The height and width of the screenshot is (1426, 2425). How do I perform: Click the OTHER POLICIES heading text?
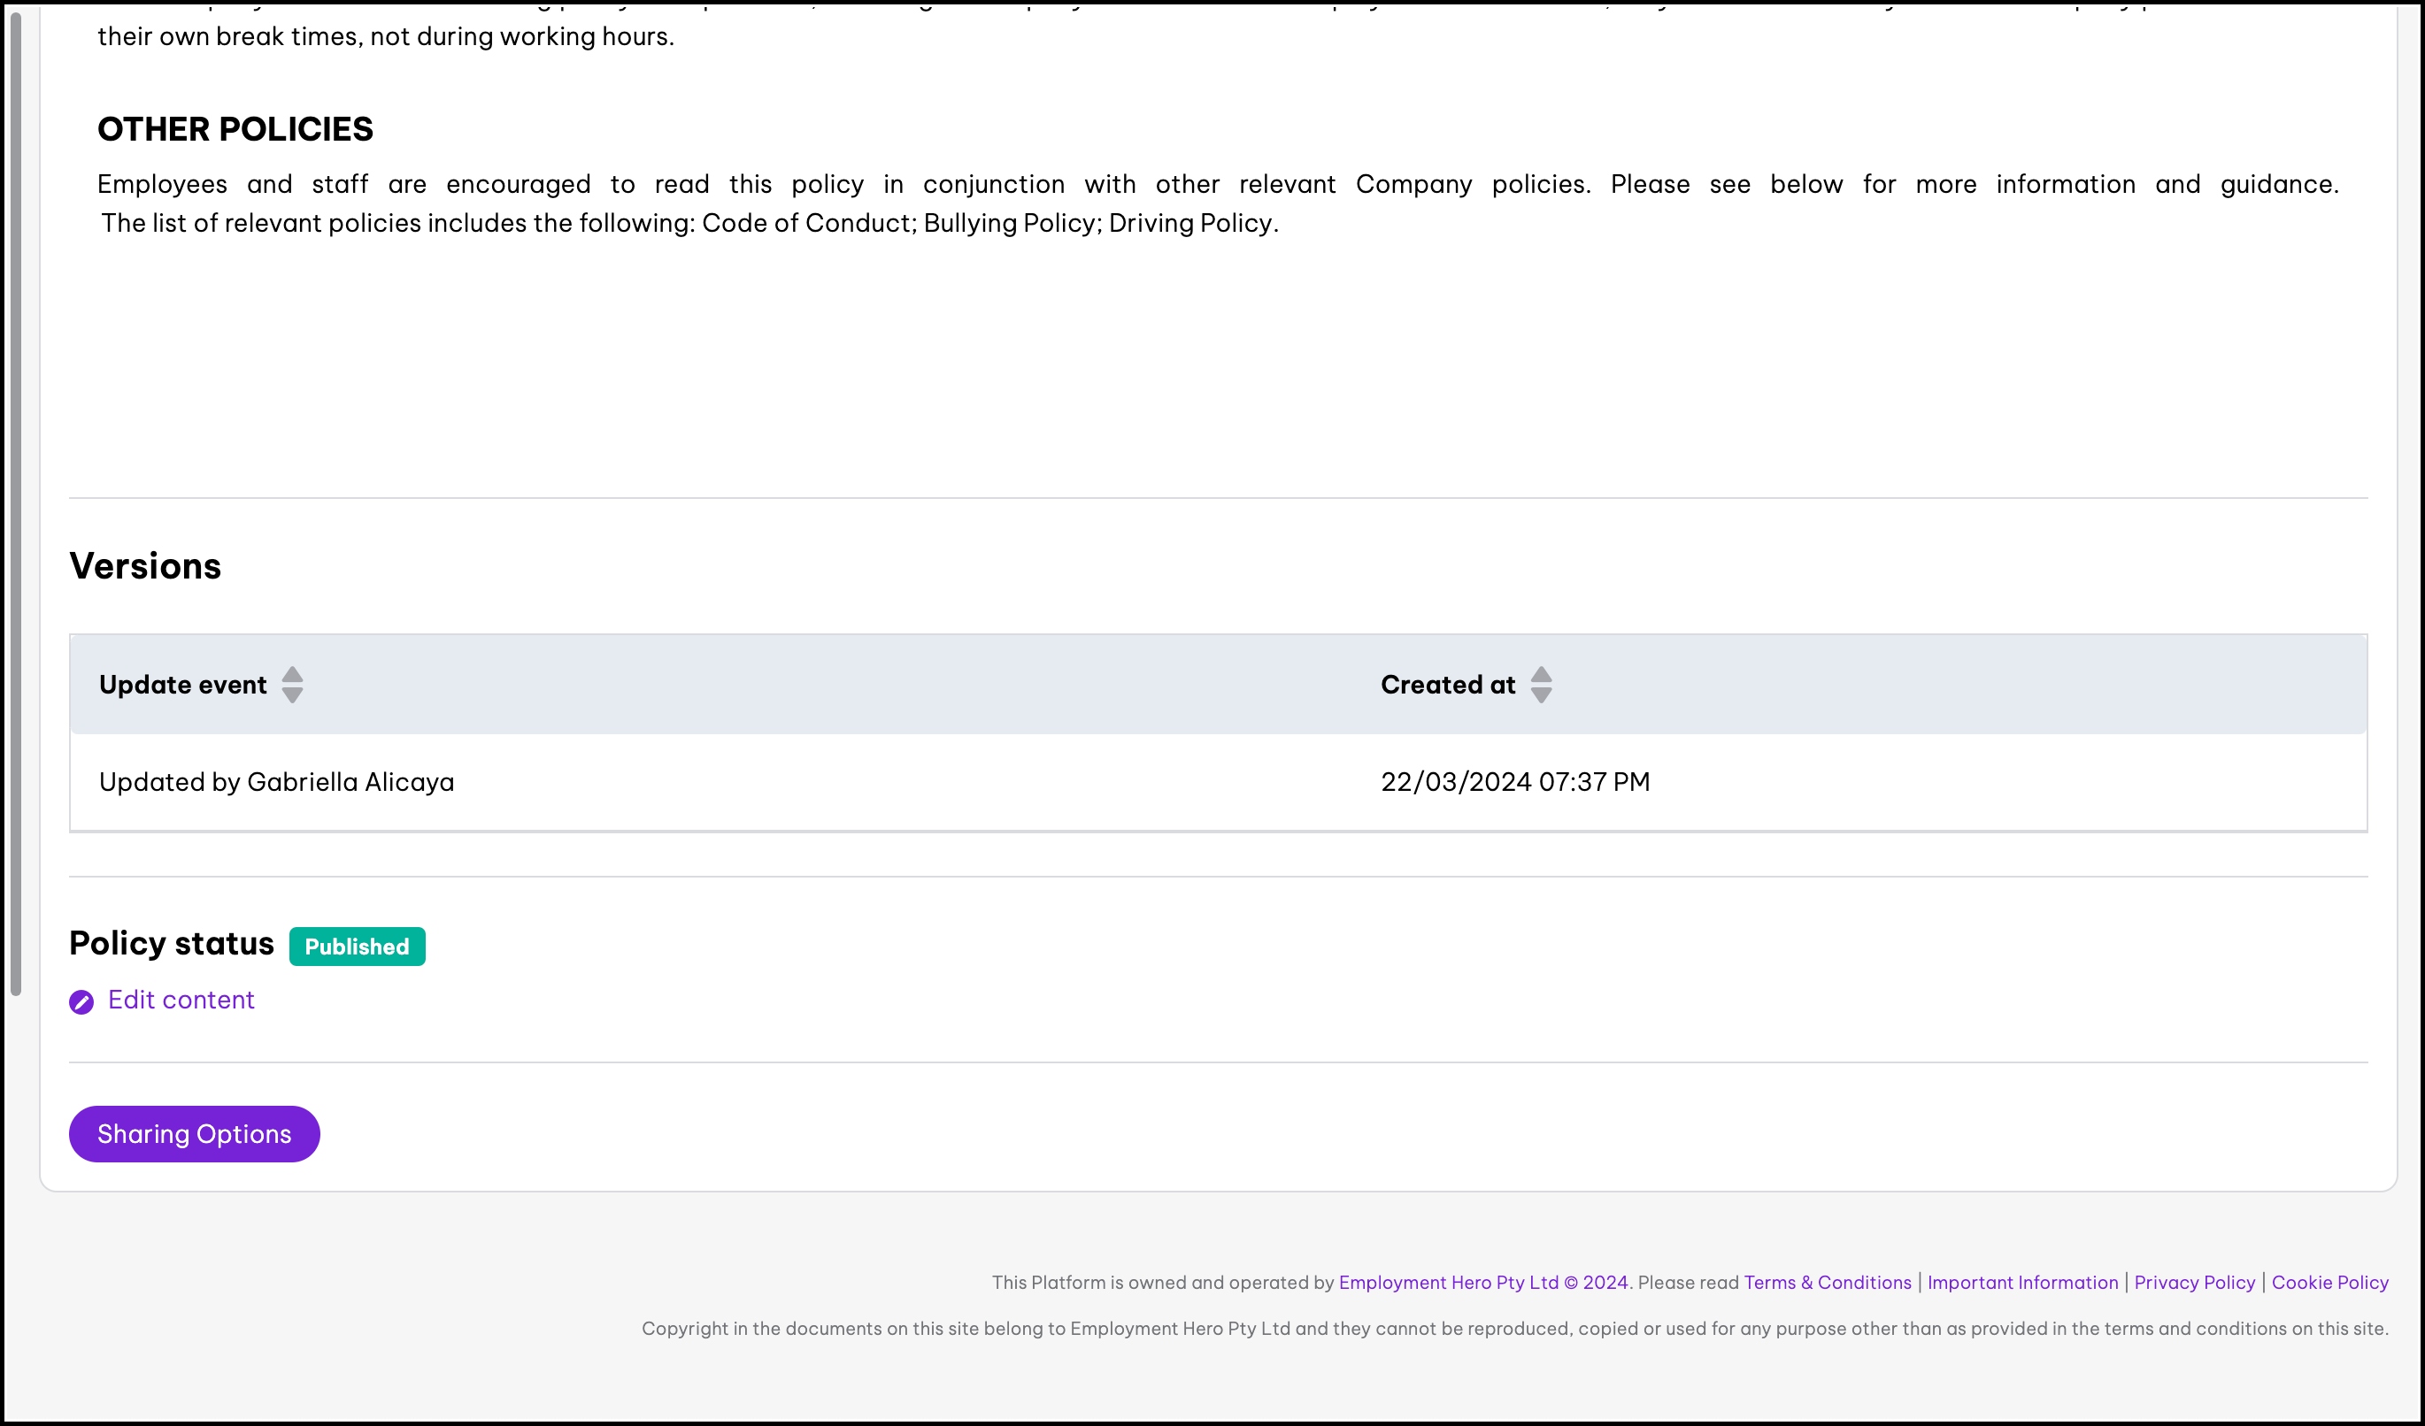pos(235,129)
